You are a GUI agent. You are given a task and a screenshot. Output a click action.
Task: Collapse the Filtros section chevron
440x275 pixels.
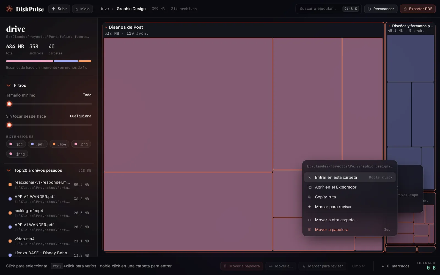9,86
